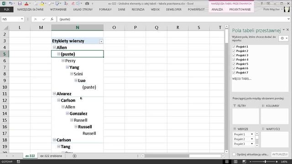The height and width of the screenshot is (164, 292).
Task: Click the red font color A icon
Action: [26, 4]
